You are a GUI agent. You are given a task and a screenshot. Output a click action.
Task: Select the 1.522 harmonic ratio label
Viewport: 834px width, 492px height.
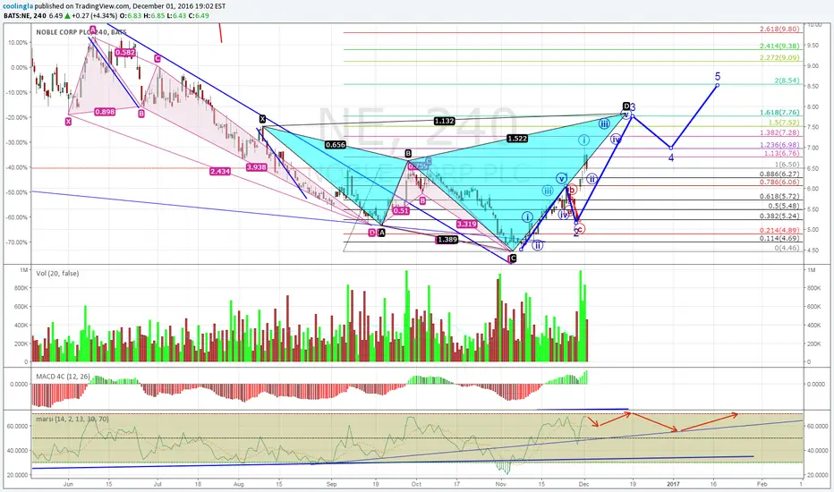click(x=517, y=139)
